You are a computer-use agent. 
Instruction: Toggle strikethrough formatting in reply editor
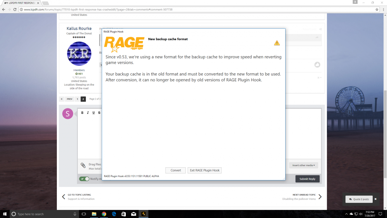pyautogui.click(x=99, y=113)
